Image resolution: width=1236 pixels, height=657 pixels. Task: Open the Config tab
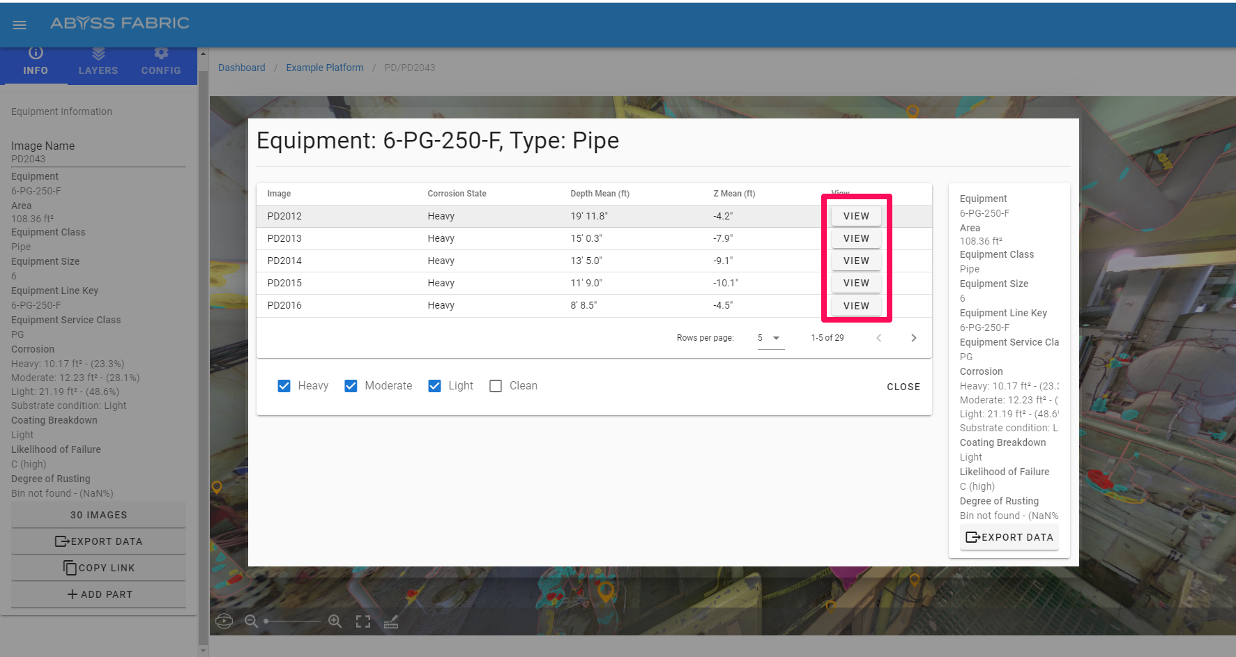tap(161, 61)
